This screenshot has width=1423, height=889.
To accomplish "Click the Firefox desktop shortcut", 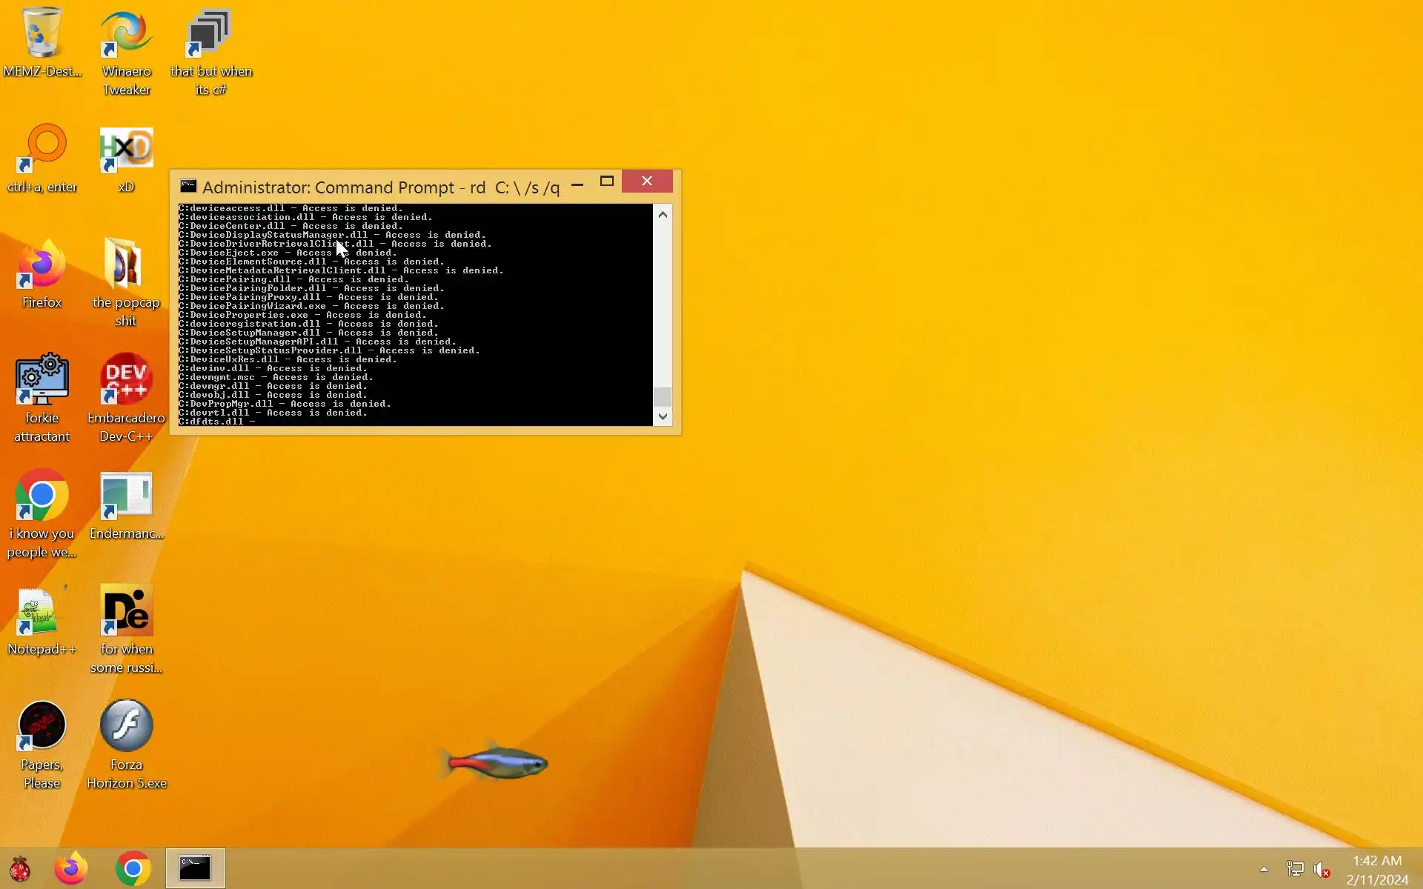I will pos(42,265).
